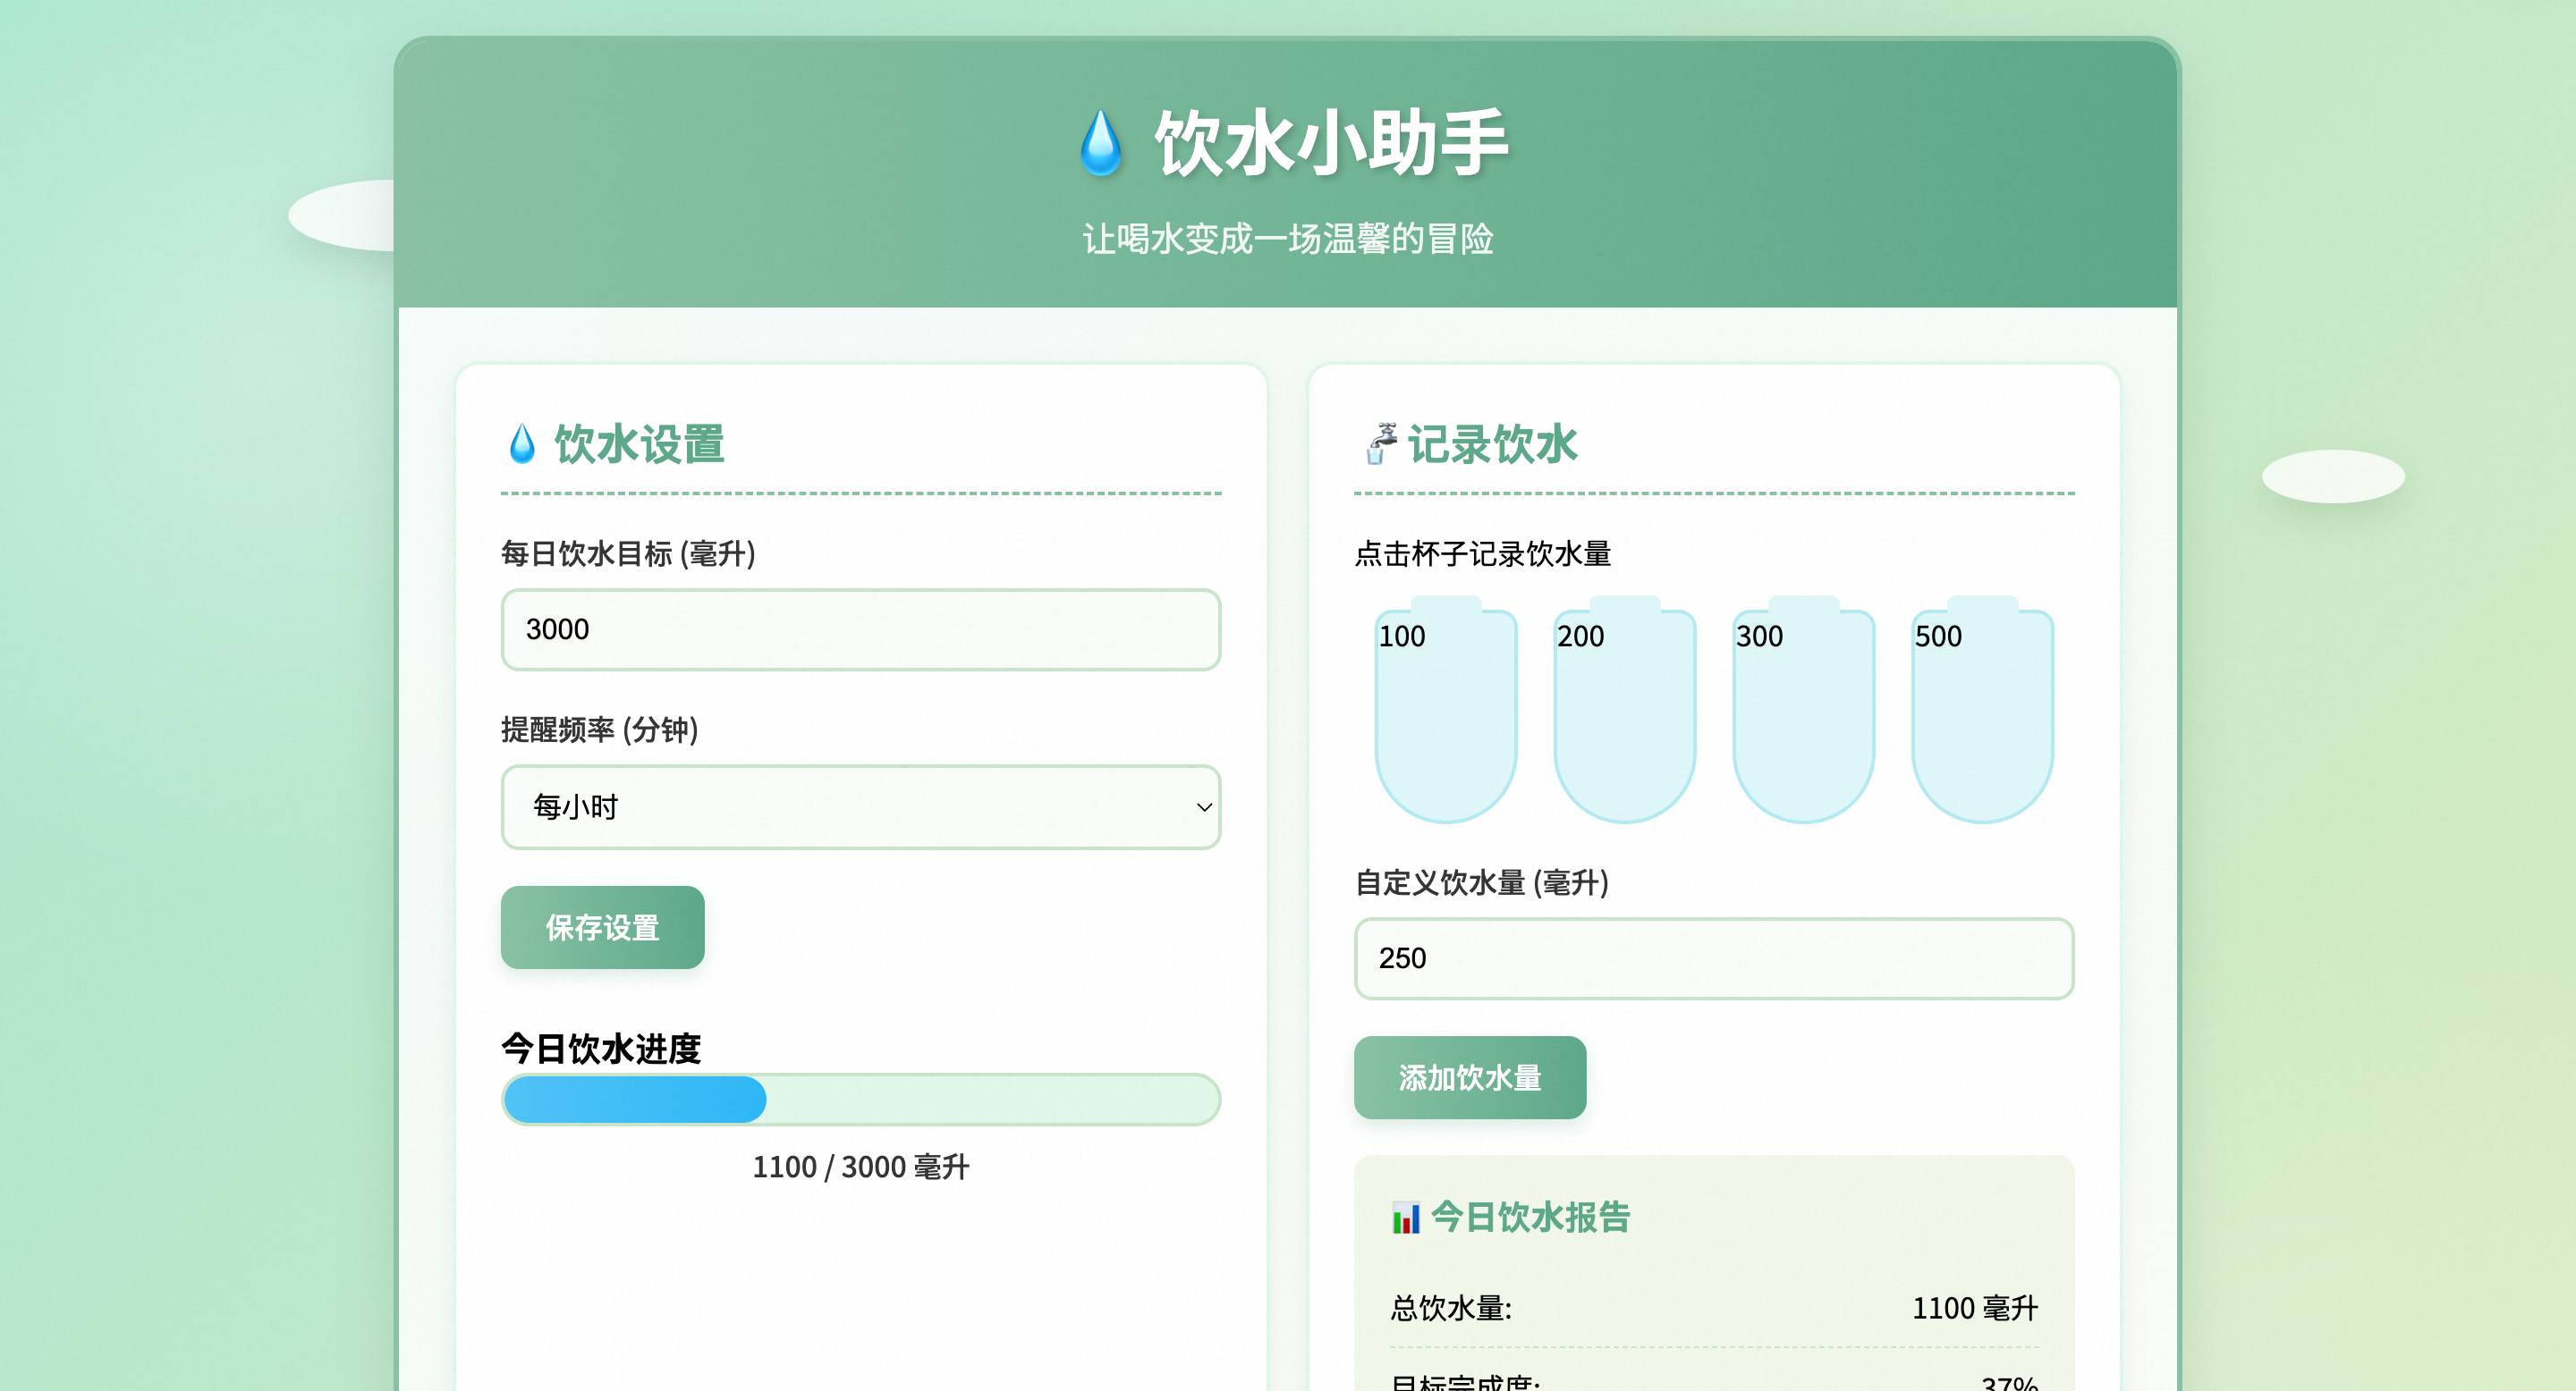Screen dimensions: 2576x1391
Task: Click the 点击杯子记录饮水量 label
Action: [x=1483, y=552]
